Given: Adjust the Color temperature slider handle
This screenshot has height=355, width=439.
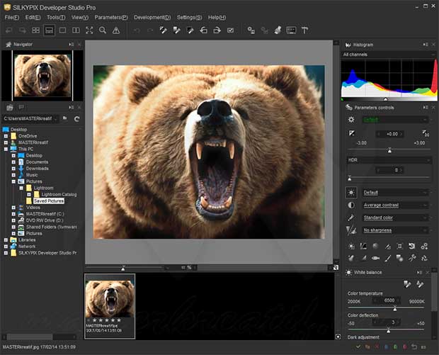Looking at the screenshot, I should click(395, 309).
